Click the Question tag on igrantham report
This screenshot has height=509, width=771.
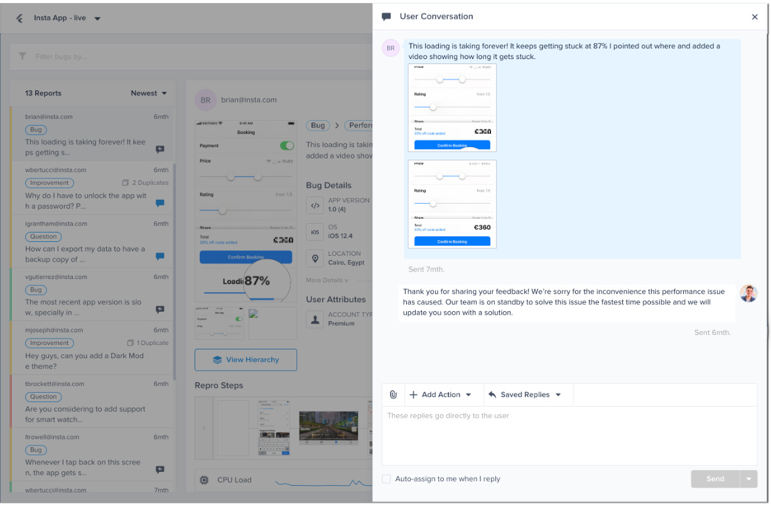click(x=43, y=237)
